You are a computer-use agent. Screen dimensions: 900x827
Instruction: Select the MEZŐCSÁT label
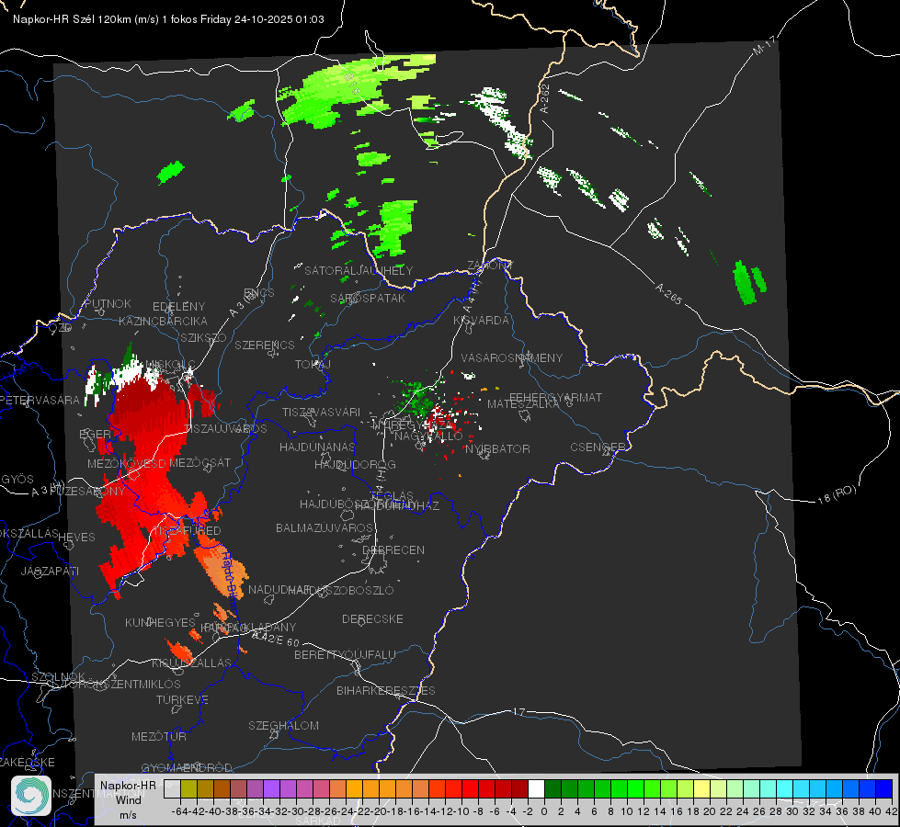click(200, 462)
